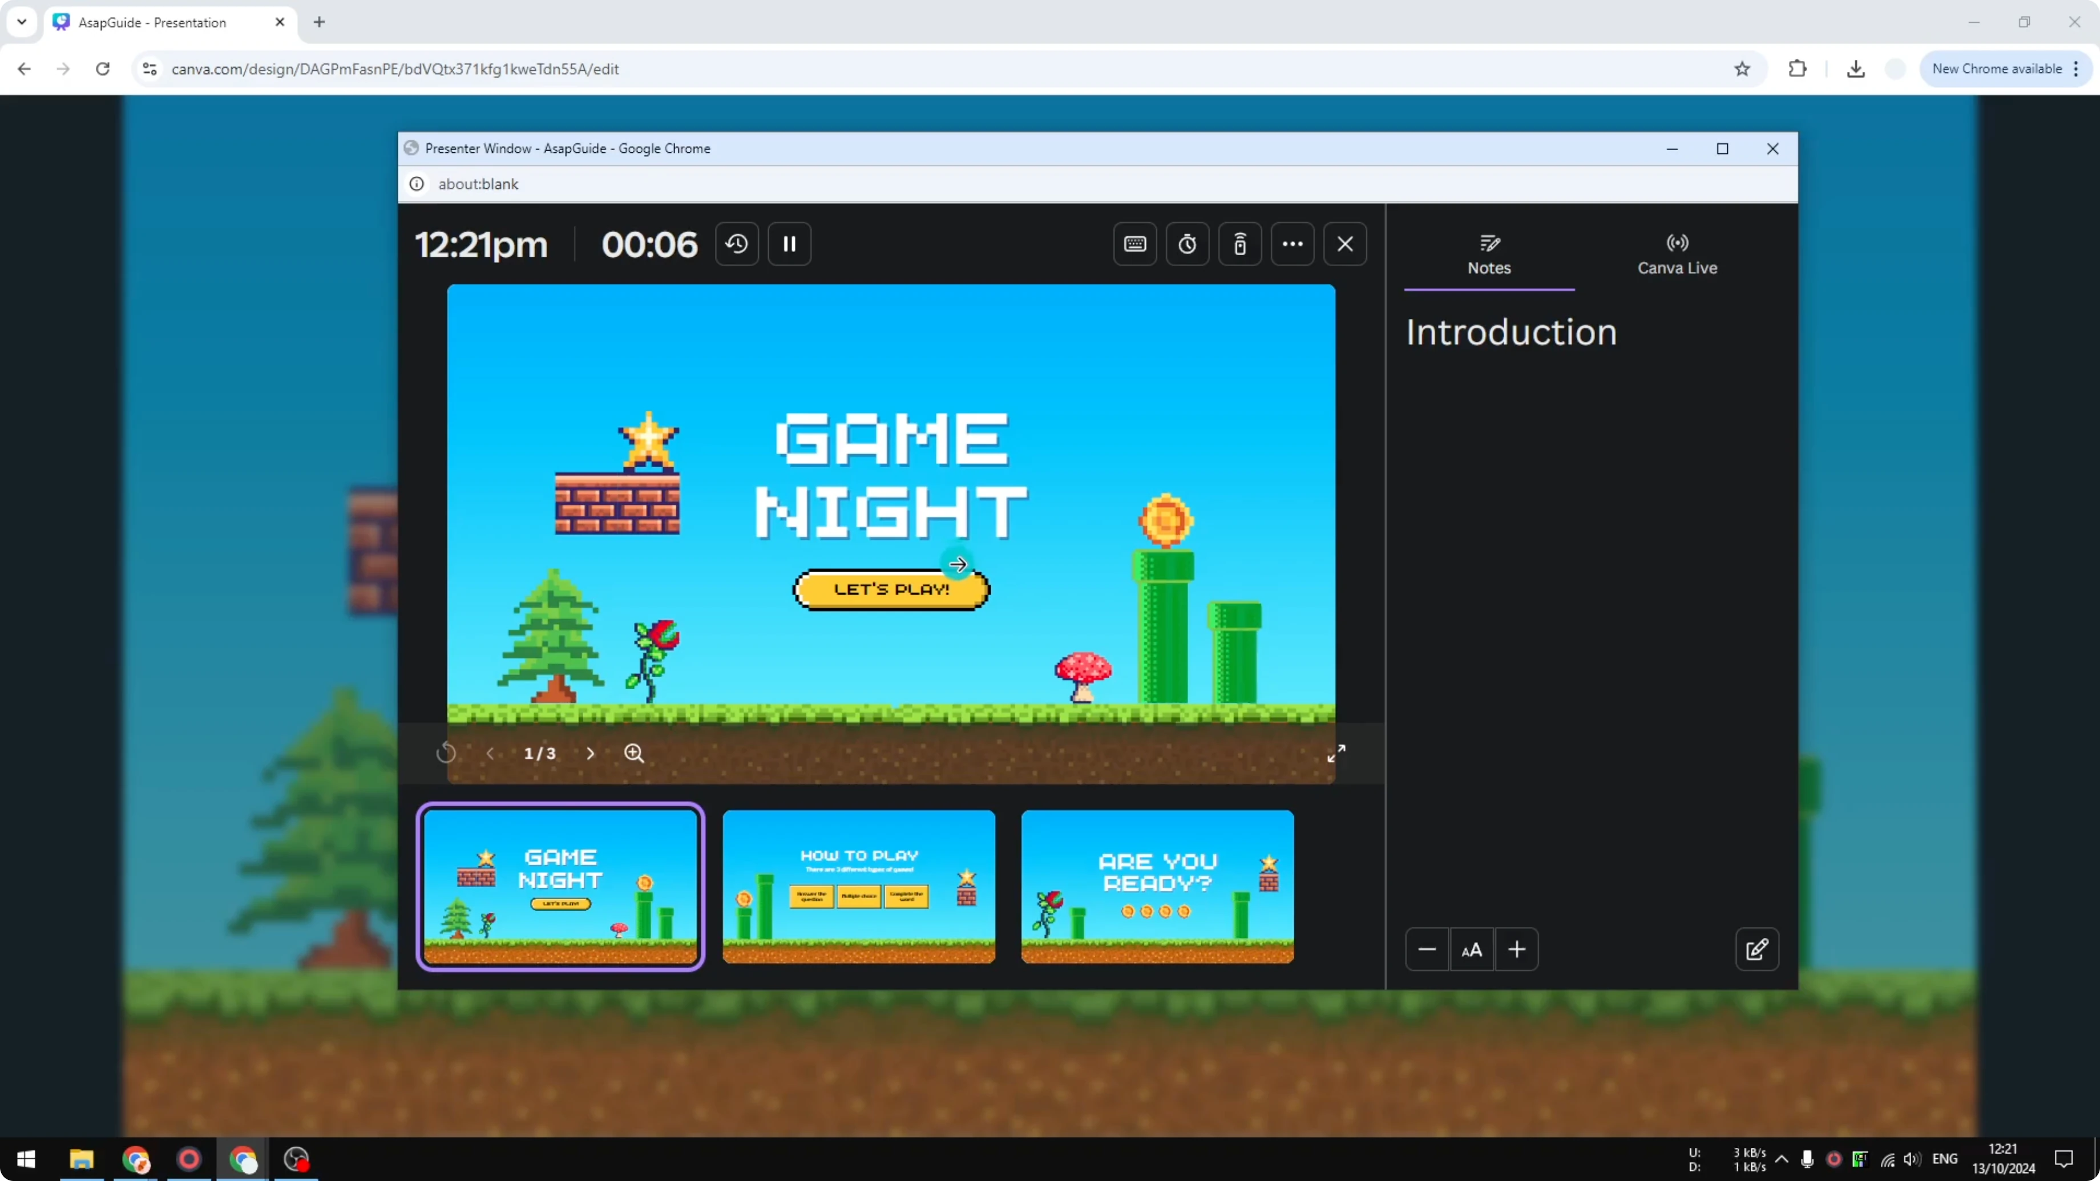Click the Introduction note text
Screen dimensions: 2100x1181
pos(1511,333)
